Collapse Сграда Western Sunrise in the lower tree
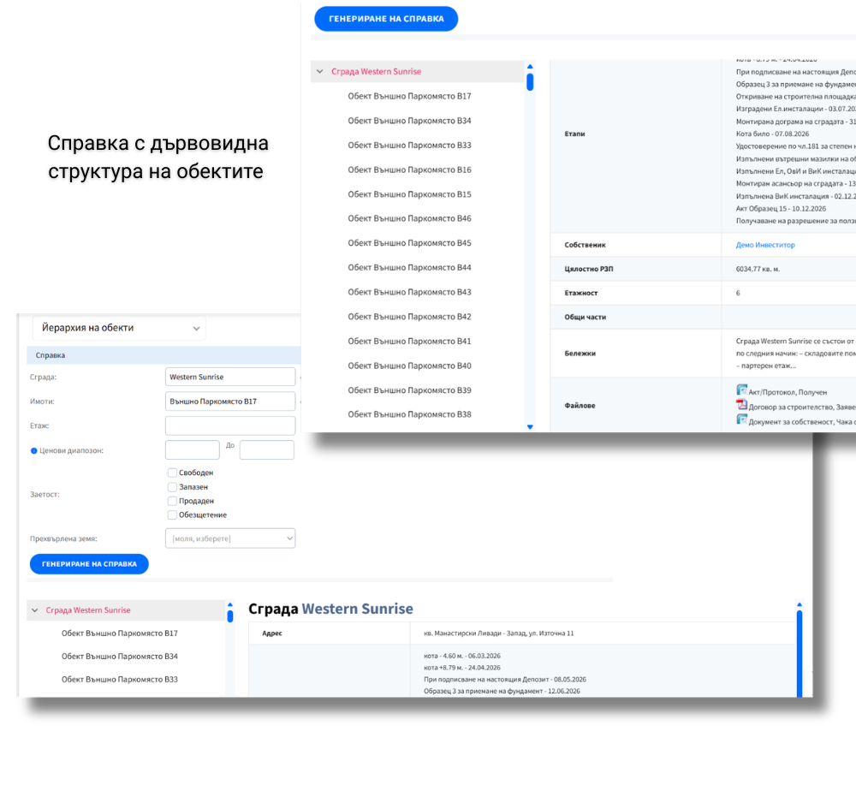 coord(34,611)
